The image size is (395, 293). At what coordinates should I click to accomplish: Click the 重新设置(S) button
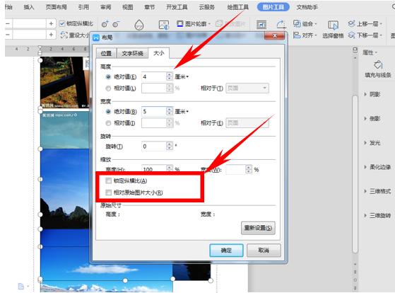(258, 228)
